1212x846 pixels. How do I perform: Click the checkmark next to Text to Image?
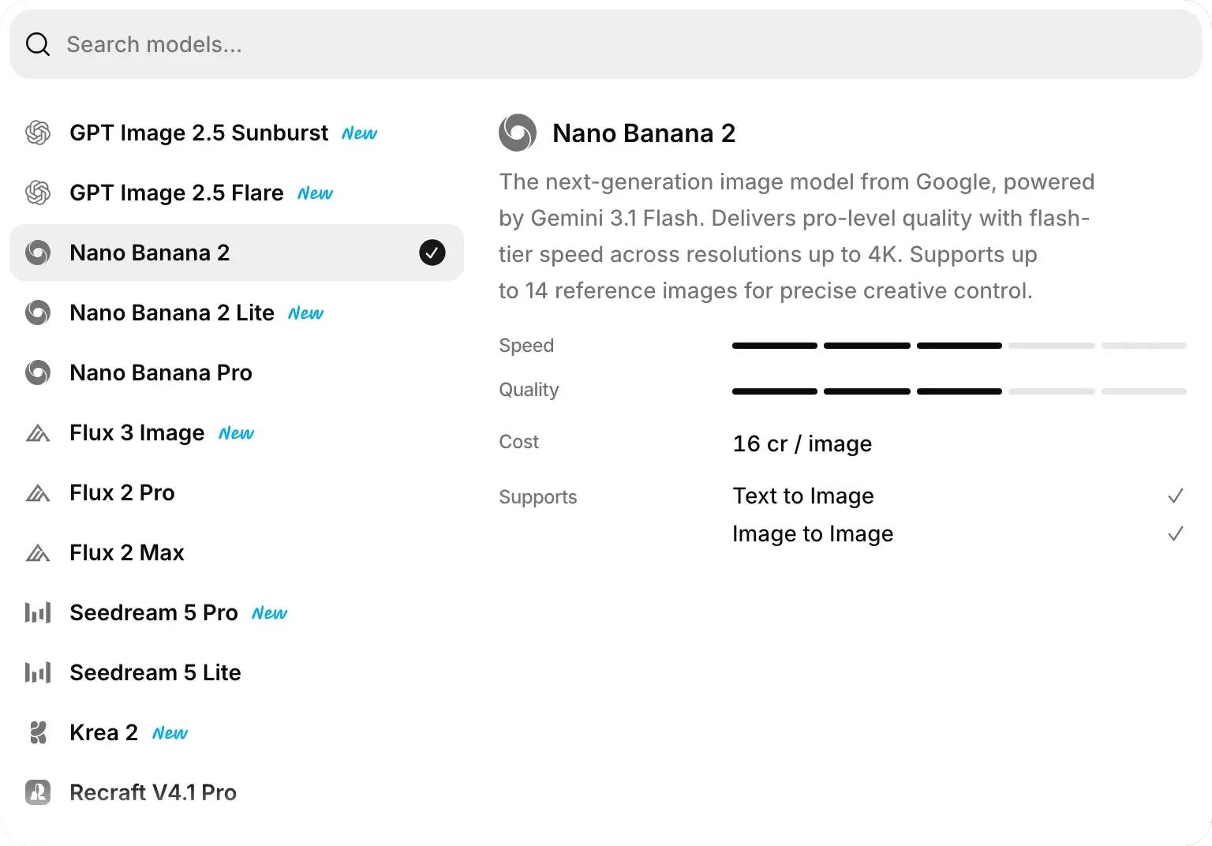pyautogui.click(x=1176, y=496)
